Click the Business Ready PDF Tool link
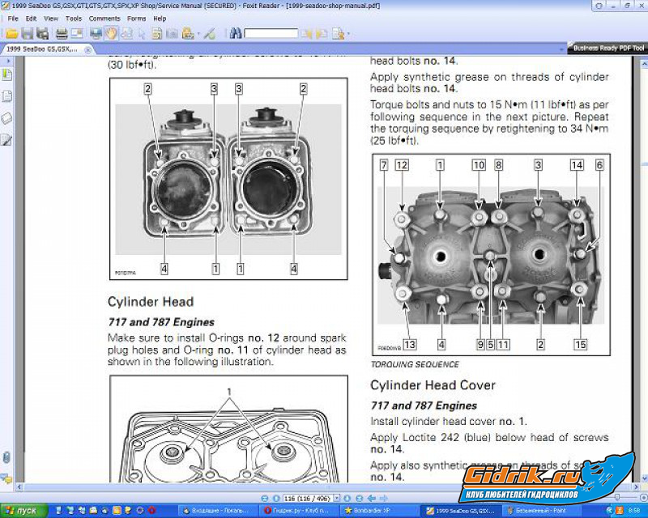This screenshot has height=518, width=648. tap(608, 48)
